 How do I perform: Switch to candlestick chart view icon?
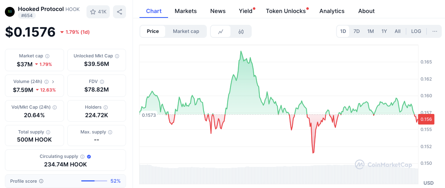tap(241, 31)
